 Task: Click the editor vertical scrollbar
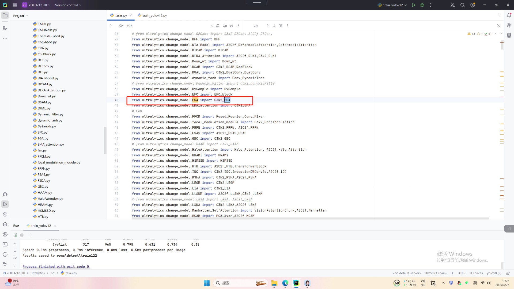(502, 45)
